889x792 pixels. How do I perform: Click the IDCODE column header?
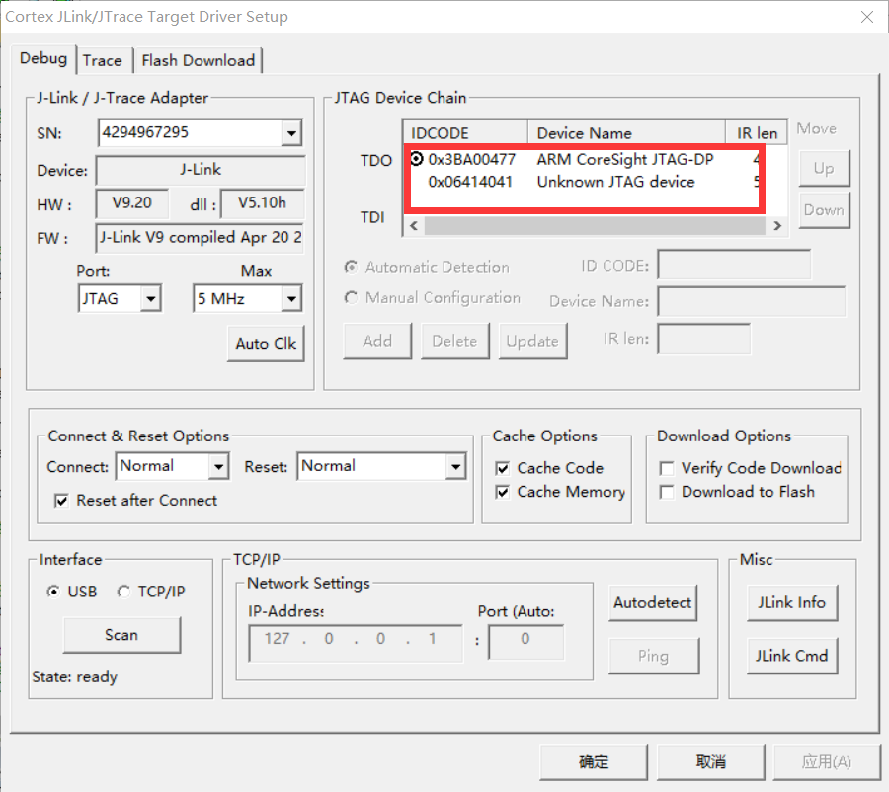coord(465,133)
